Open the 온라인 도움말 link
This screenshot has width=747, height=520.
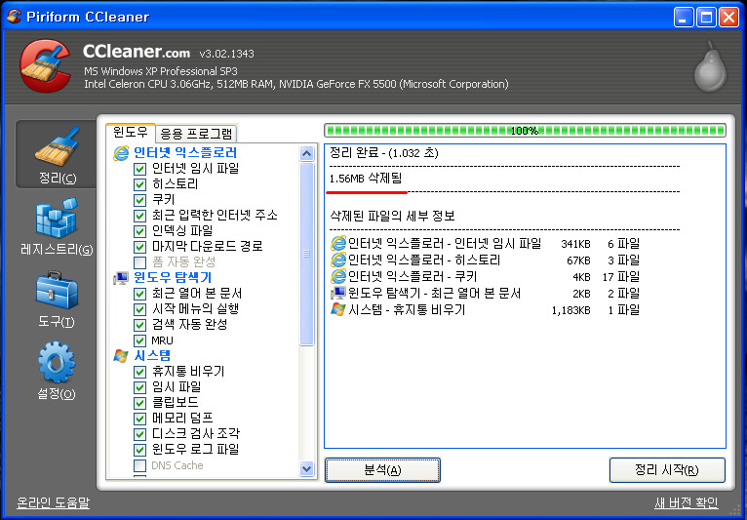(53, 502)
